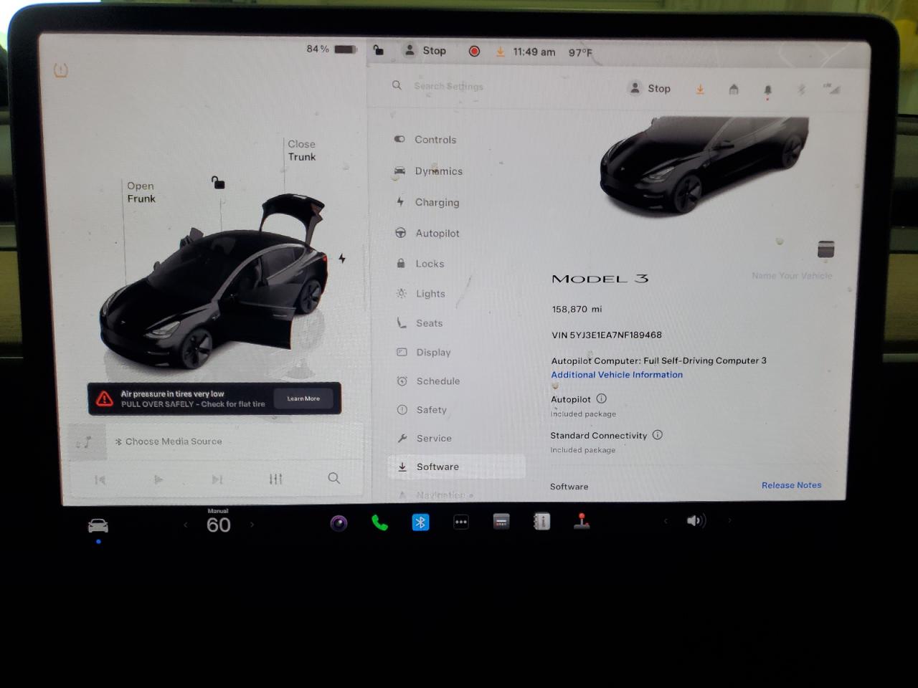The image size is (918, 688).
Task: Open the Phone app from the bottom dock
Action: point(379,522)
